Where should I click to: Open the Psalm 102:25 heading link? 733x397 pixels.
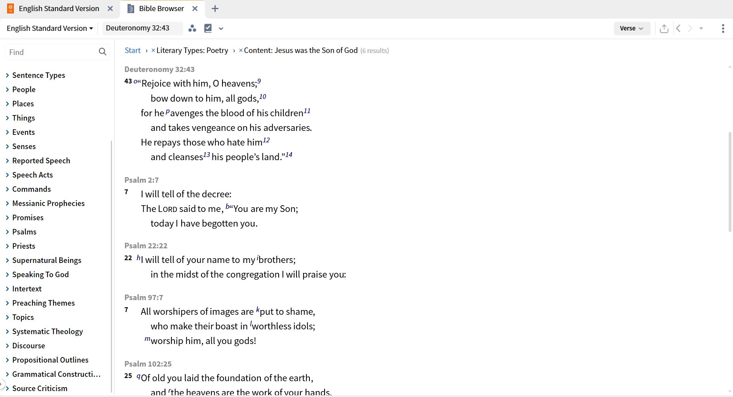[x=148, y=364]
